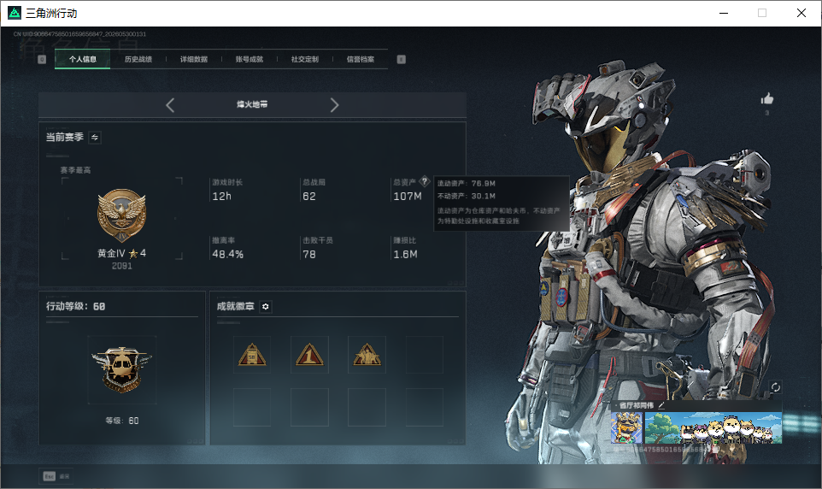This screenshot has width=822, height=489.
Task: Select the third triangular achievement badge
Action: pyautogui.click(x=367, y=355)
